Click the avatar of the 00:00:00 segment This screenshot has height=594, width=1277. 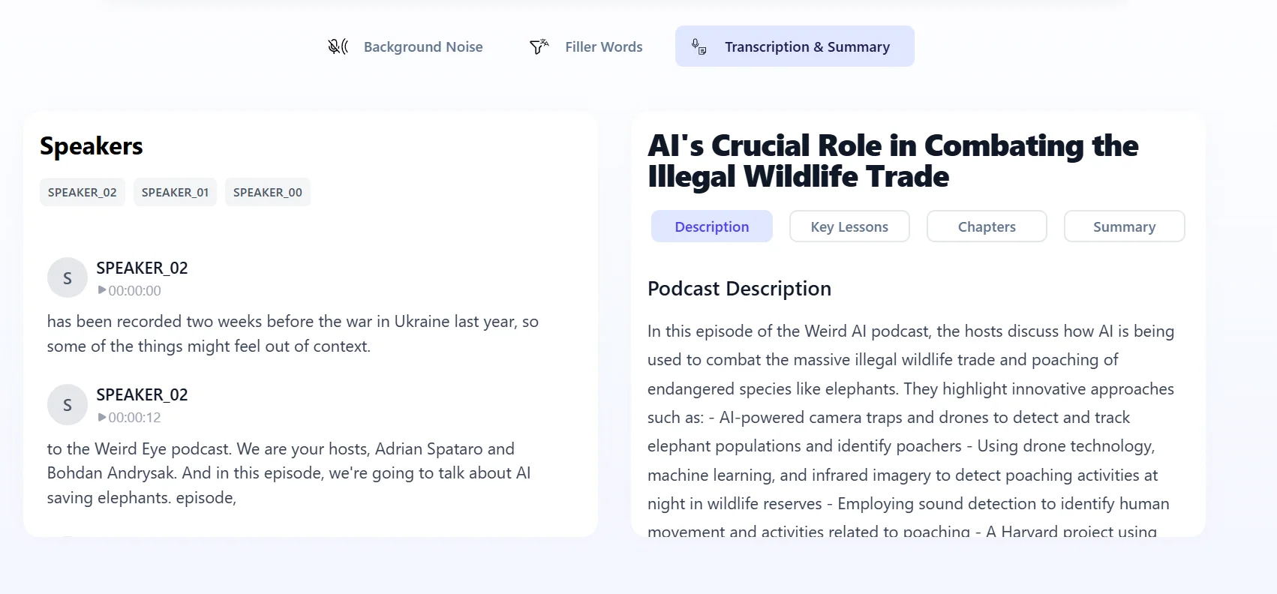68,278
